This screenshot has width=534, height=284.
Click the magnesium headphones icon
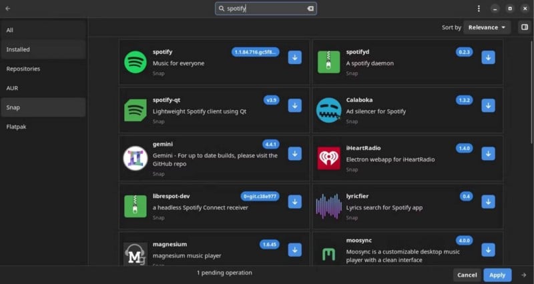136,254
